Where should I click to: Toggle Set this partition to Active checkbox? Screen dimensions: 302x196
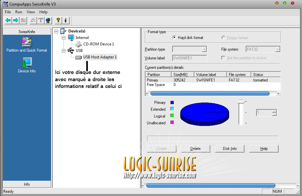[224, 58]
